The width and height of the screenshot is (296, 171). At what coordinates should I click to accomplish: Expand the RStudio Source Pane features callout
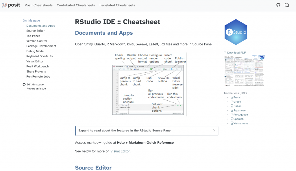coord(147,131)
